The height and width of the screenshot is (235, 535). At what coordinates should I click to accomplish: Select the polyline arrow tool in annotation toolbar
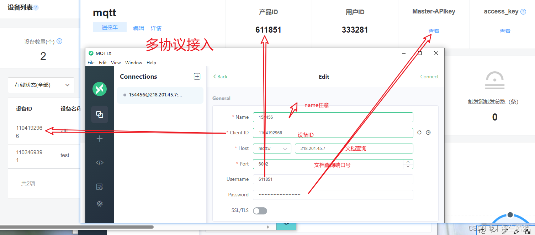click(x=493, y=231)
